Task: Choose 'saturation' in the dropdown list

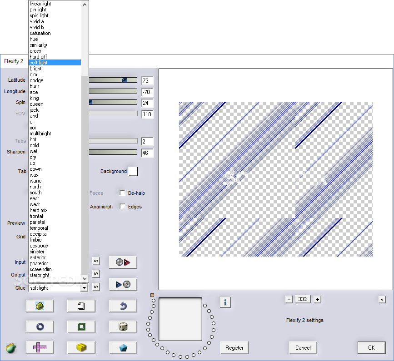Action: pyautogui.click(x=55, y=33)
